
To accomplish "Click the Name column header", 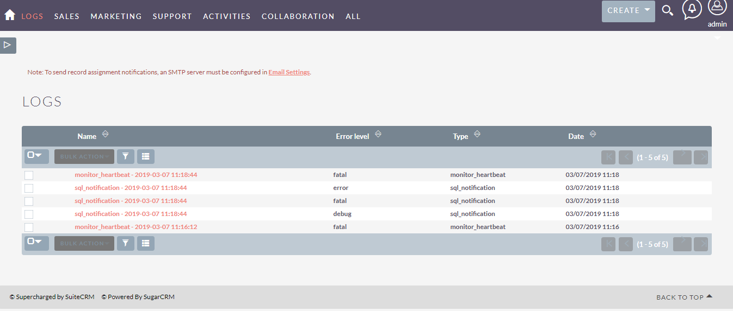I will 87,136.
